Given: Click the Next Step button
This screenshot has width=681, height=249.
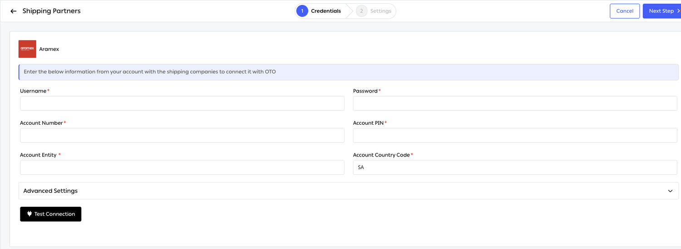Looking at the screenshot, I should (662, 11).
